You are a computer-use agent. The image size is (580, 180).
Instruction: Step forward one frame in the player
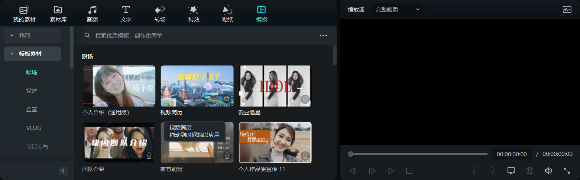(x=372, y=171)
